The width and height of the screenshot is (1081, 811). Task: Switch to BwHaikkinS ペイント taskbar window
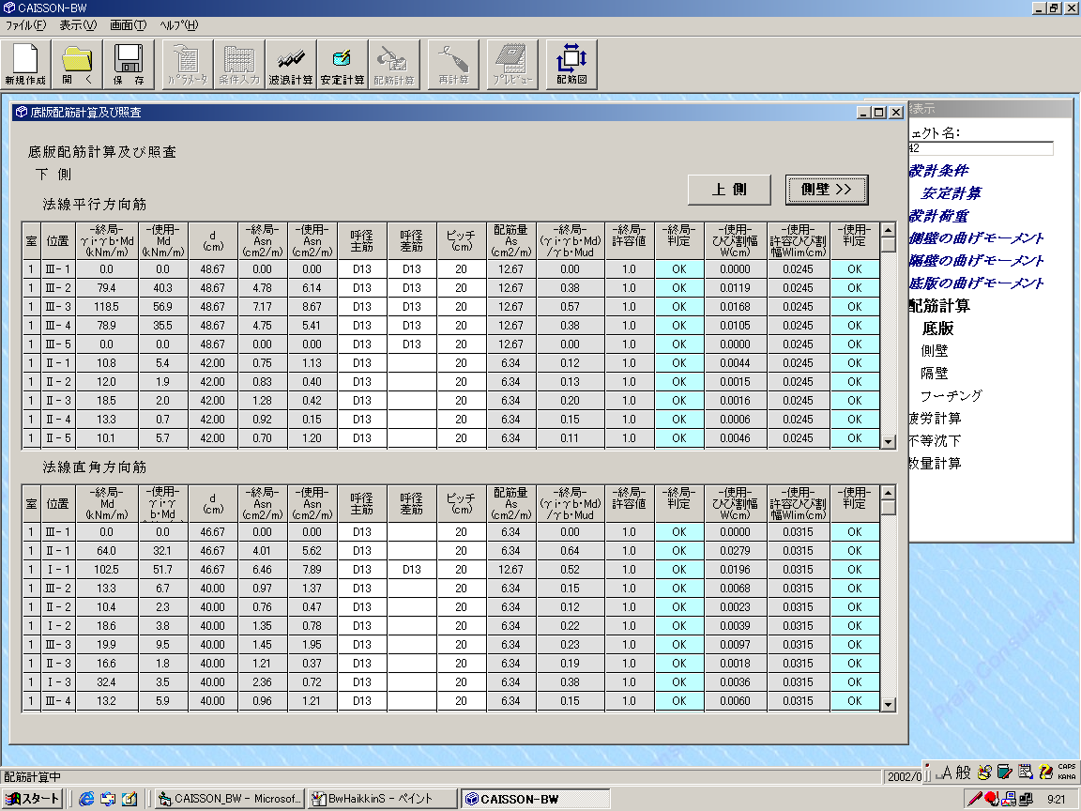tap(383, 799)
